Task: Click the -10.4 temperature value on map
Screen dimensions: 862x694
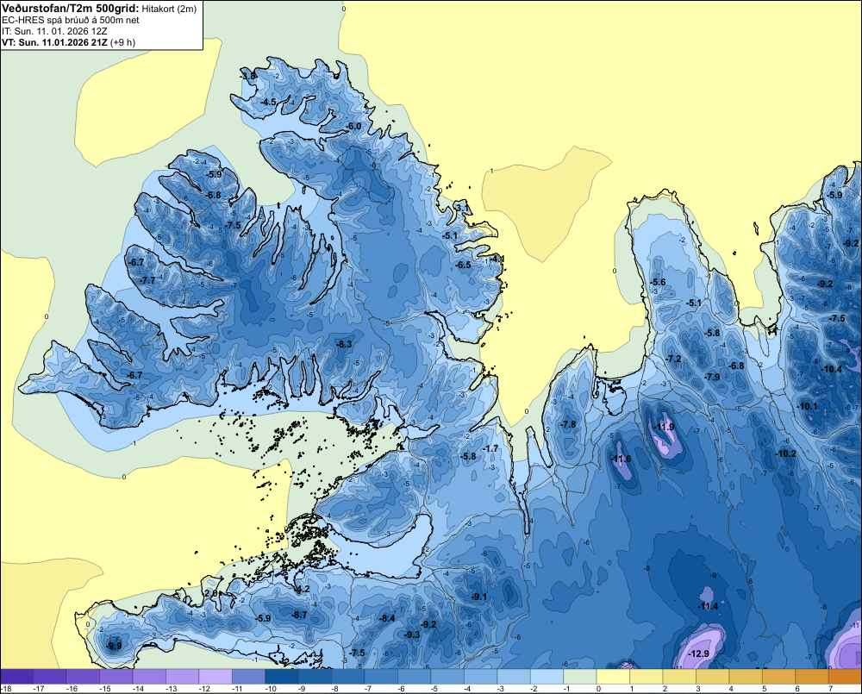Action: tap(831, 369)
